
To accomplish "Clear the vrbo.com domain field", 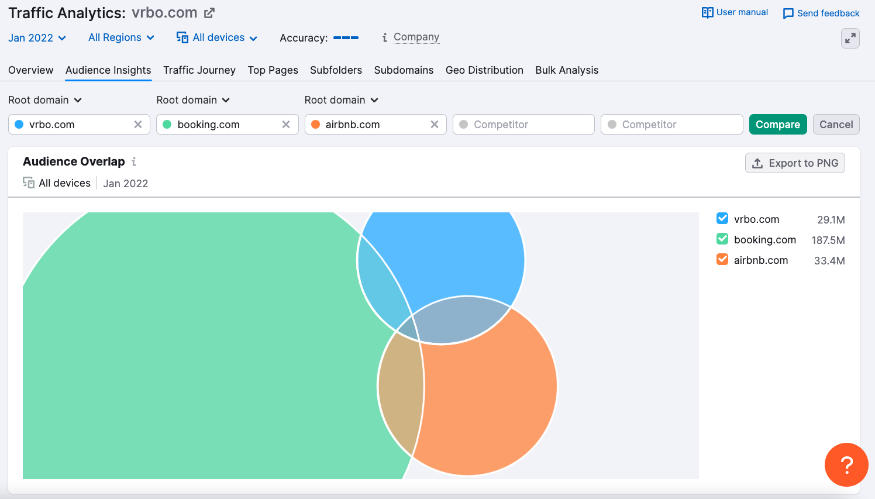I will (138, 125).
